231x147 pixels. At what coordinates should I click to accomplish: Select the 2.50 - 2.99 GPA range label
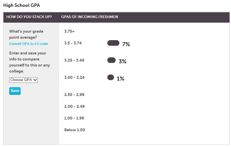[x=74, y=95]
